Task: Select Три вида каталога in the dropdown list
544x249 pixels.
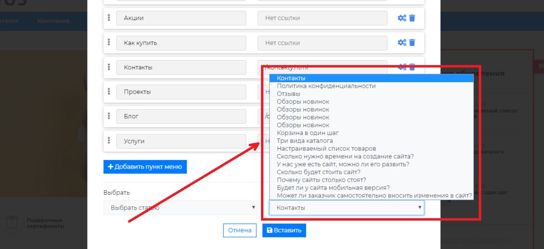Action: coord(305,141)
